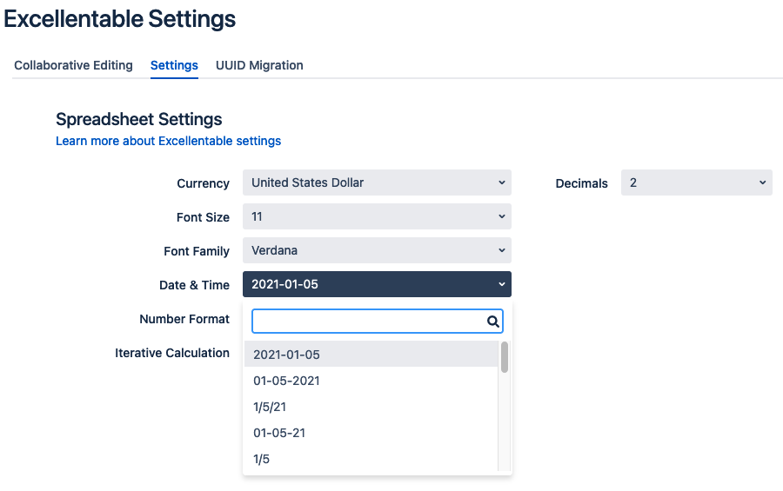Click the Font Family chevron arrow

click(x=502, y=250)
